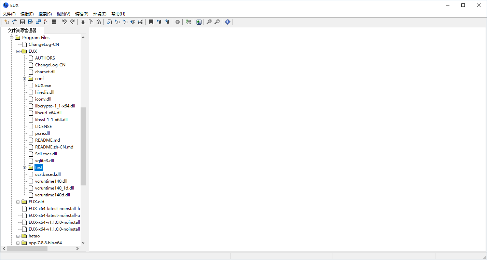Viewport: 487px width, 260px height.
Task: Select hiredis.dll in the tree
Action: click(45, 92)
